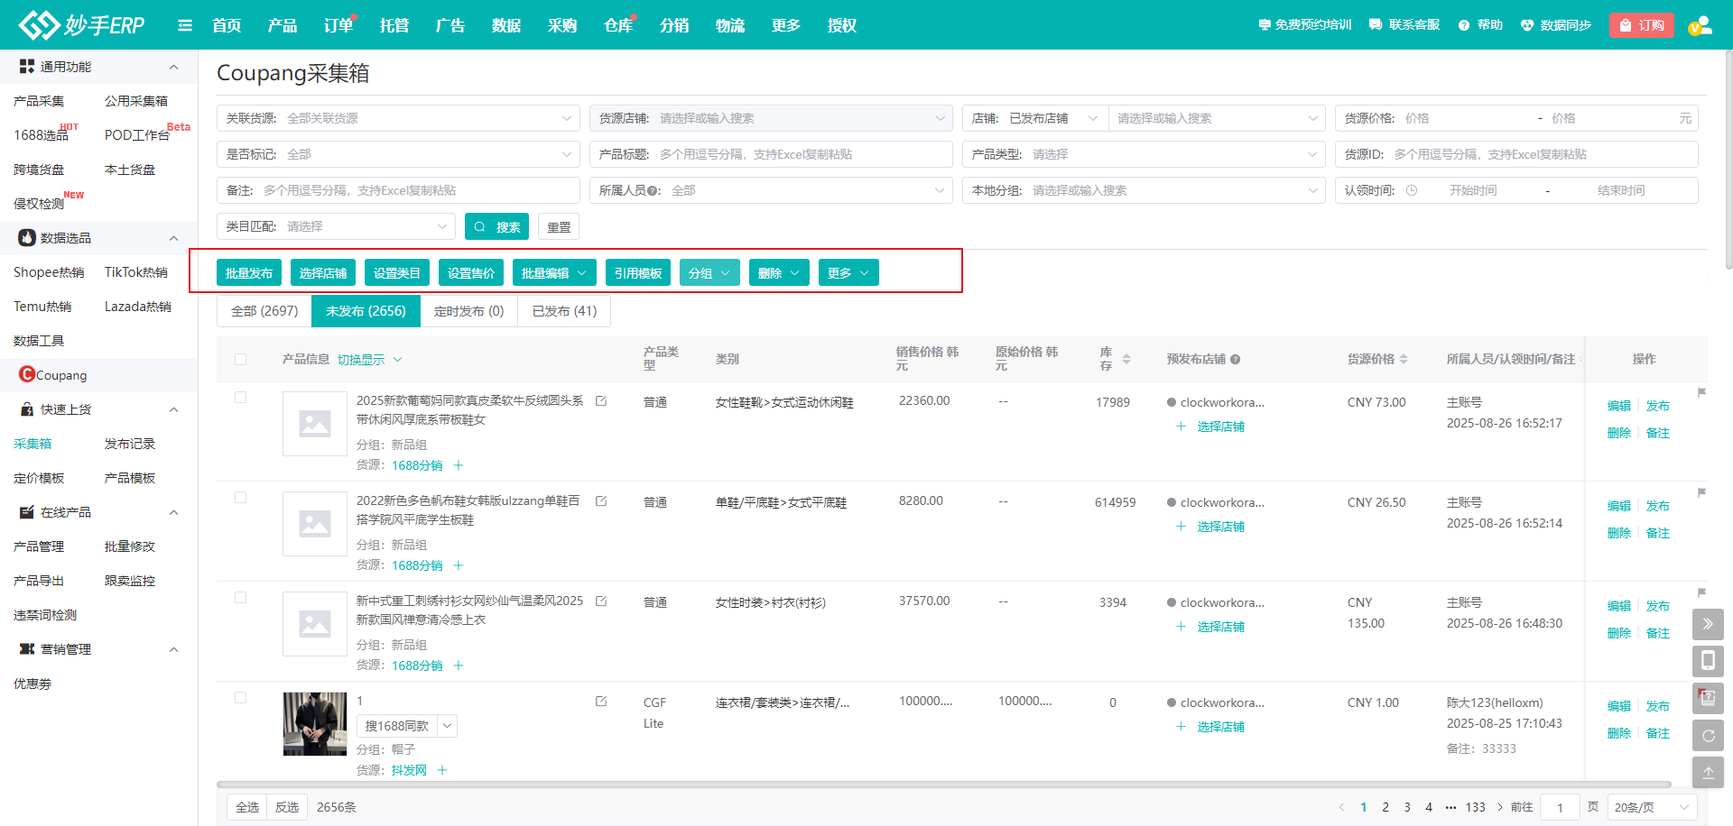Open the 订单 top menu
Image resolution: width=1733 pixels, height=826 pixels.
338,25
